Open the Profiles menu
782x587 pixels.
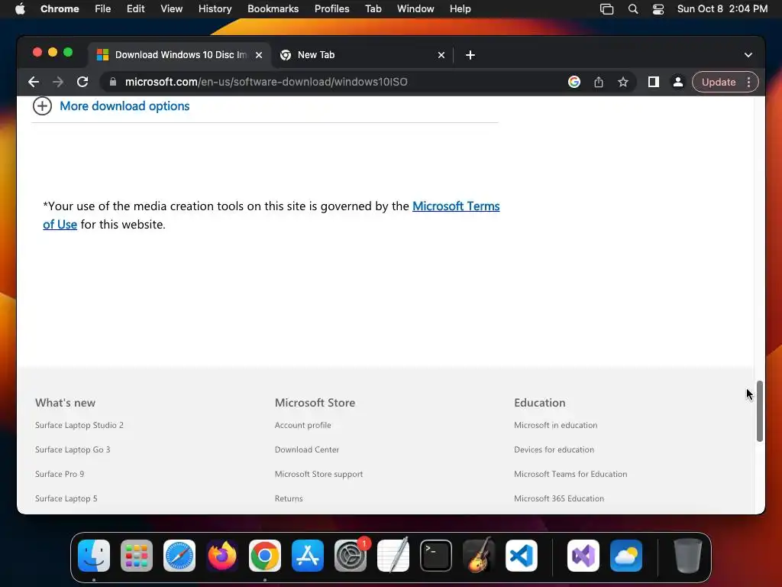tap(331, 9)
